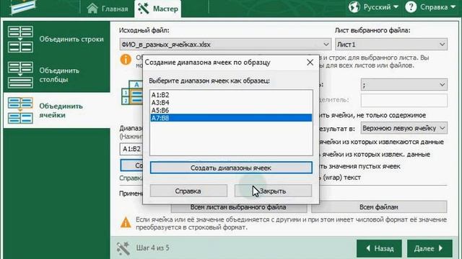Open the Верхнюю левую ячейку dropdown

(x=404, y=128)
